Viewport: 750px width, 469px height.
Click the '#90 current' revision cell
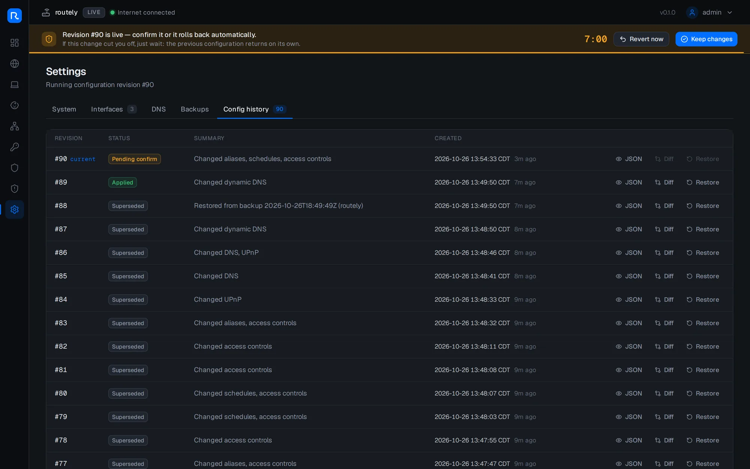pyautogui.click(x=75, y=159)
